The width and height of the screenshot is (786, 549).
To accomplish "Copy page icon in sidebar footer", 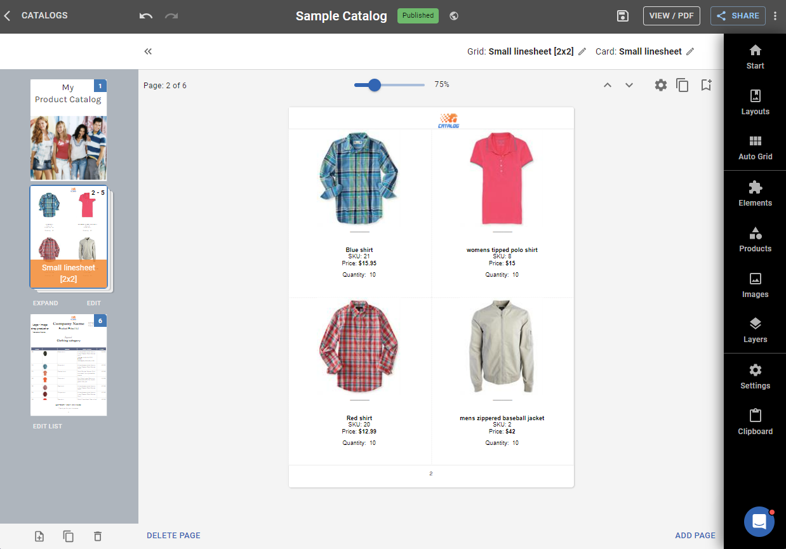I will coord(69,536).
